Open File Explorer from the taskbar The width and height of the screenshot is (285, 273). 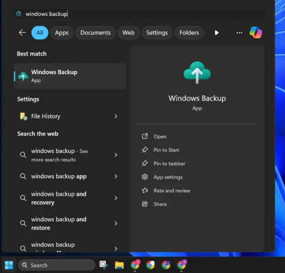(x=119, y=265)
